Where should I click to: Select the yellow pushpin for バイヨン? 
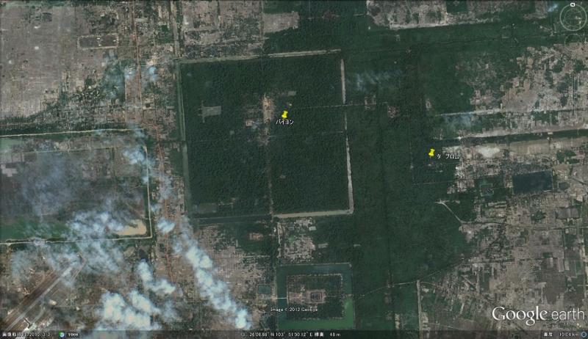(284, 114)
